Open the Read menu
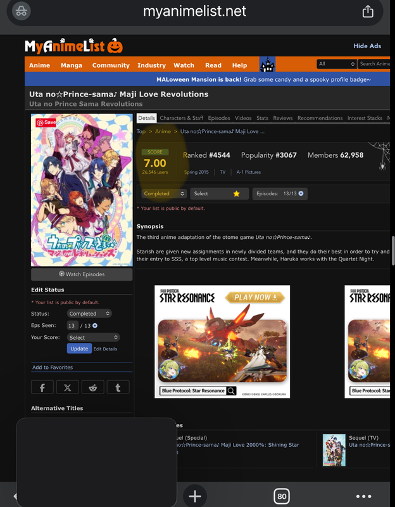 213,65
